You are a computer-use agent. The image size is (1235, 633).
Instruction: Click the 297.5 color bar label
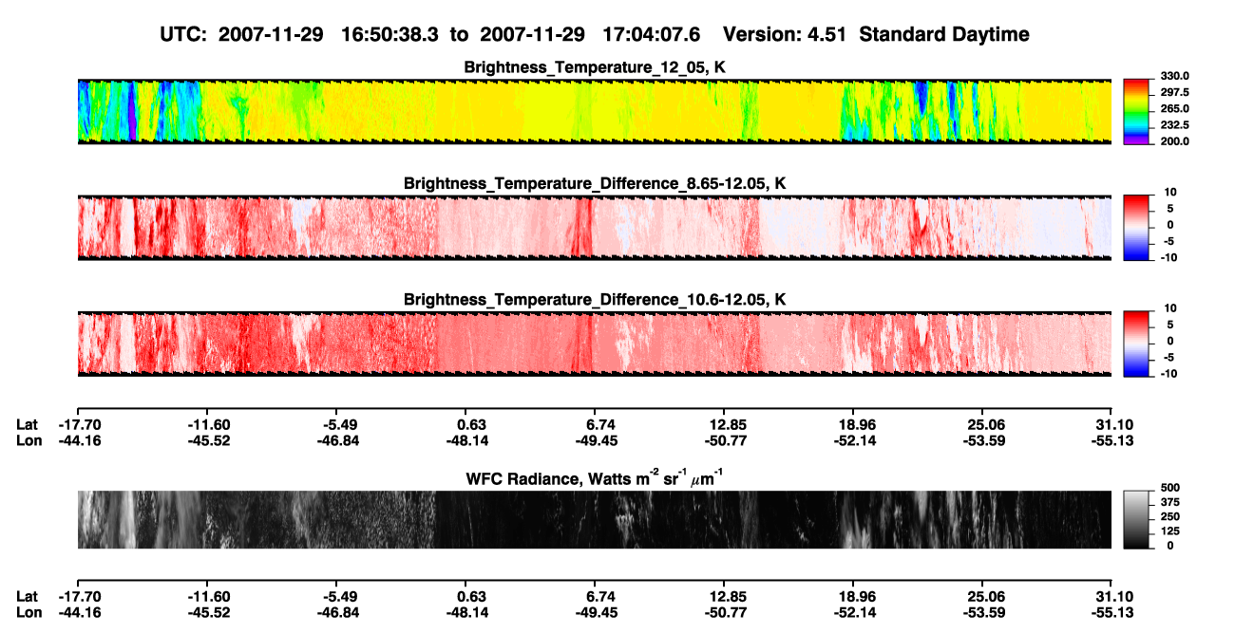point(1174,93)
